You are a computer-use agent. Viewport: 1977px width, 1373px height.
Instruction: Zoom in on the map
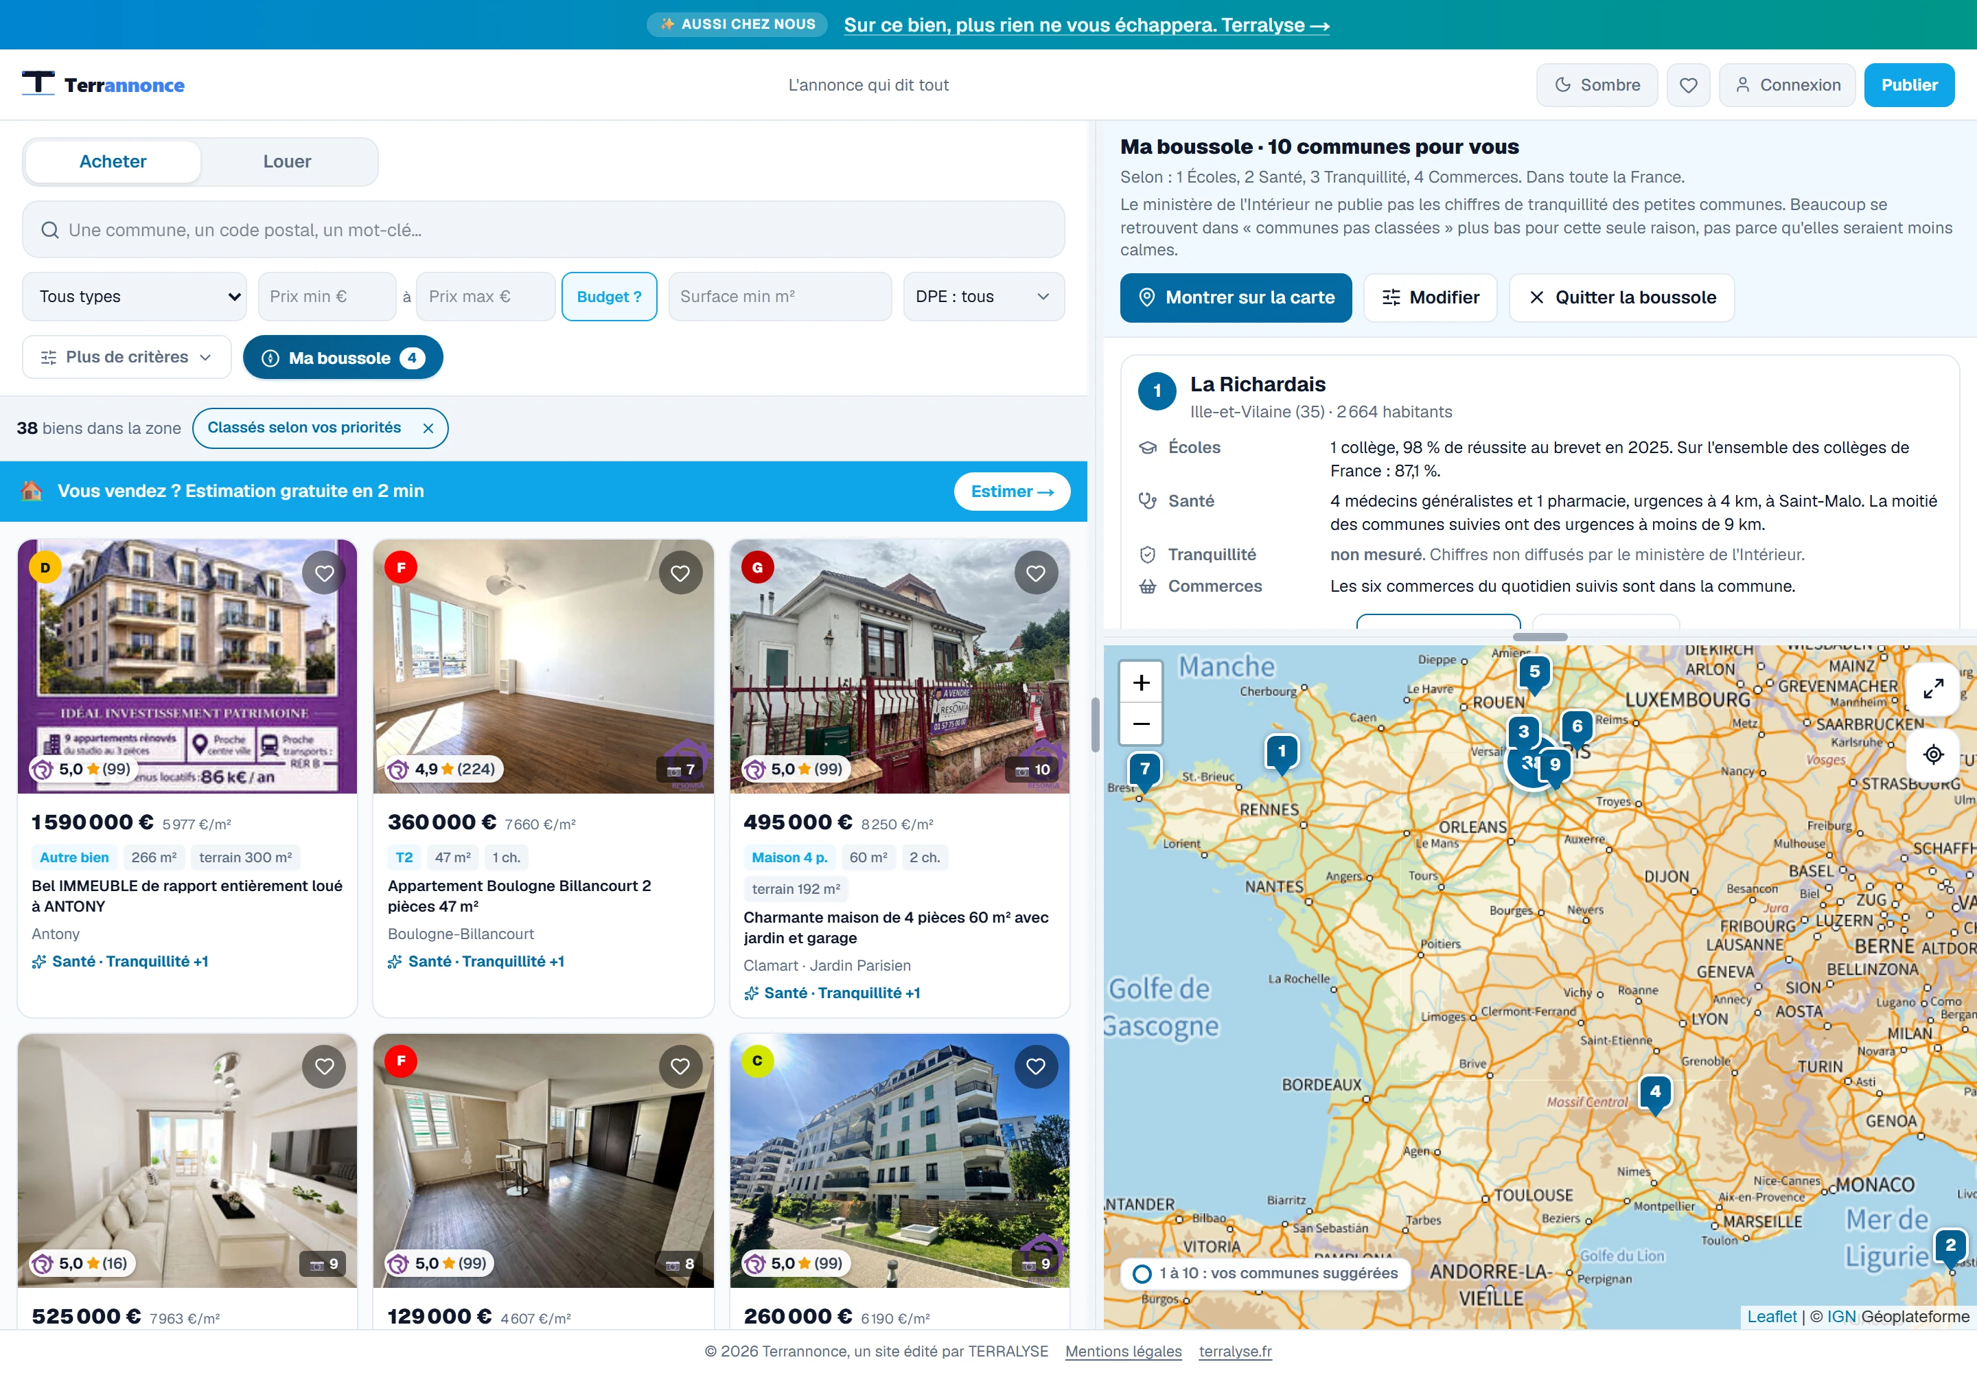click(1141, 682)
